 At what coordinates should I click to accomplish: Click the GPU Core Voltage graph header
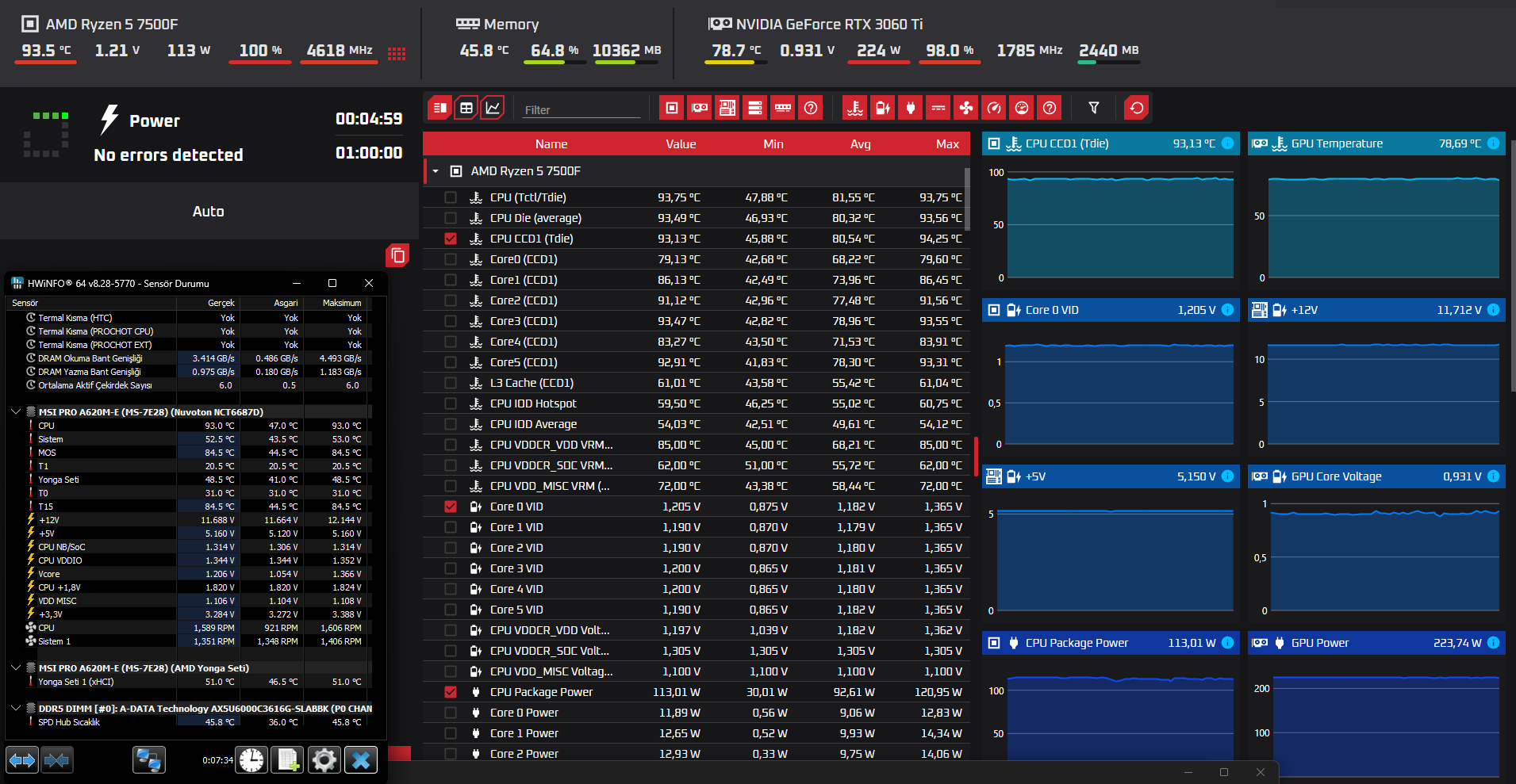click(x=1376, y=476)
